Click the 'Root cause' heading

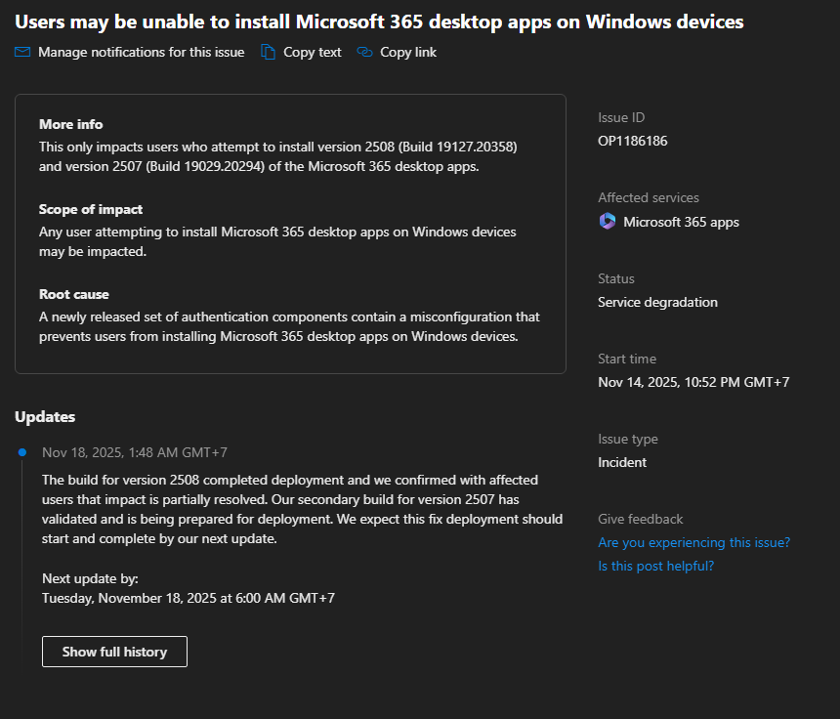pyautogui.click(x=74, y=294)
